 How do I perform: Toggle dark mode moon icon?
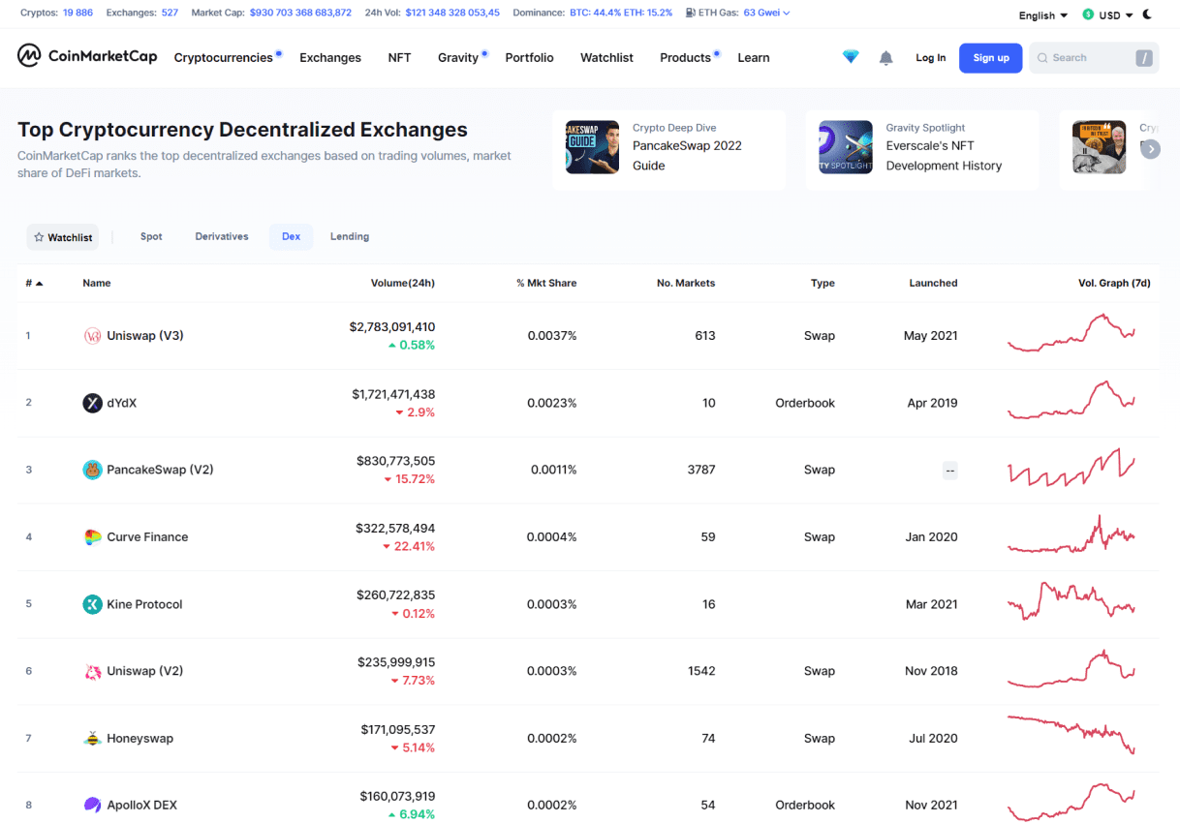point(1148,15)
